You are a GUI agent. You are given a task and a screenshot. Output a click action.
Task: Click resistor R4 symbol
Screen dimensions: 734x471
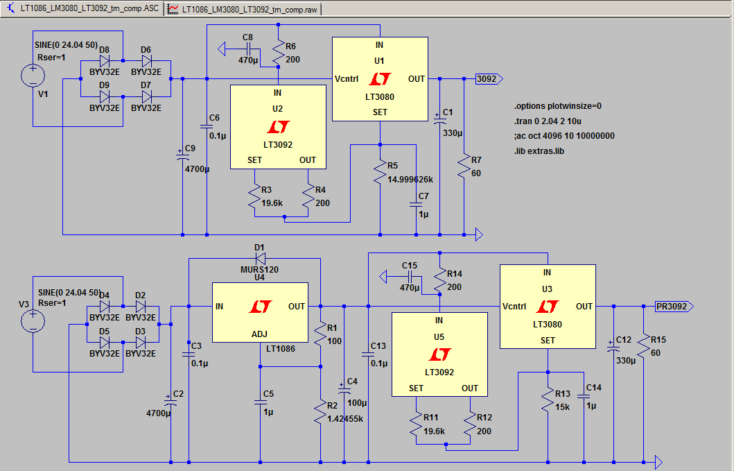point(308,196)
